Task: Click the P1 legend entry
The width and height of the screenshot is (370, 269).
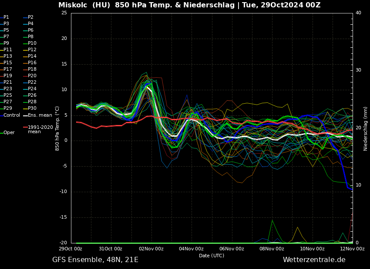Action: click(x=6, y=17)
